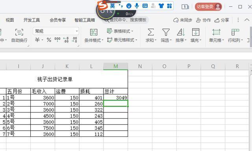
Task: Expand the 表格样式 dropdown arrow
Action: (132, 31)
